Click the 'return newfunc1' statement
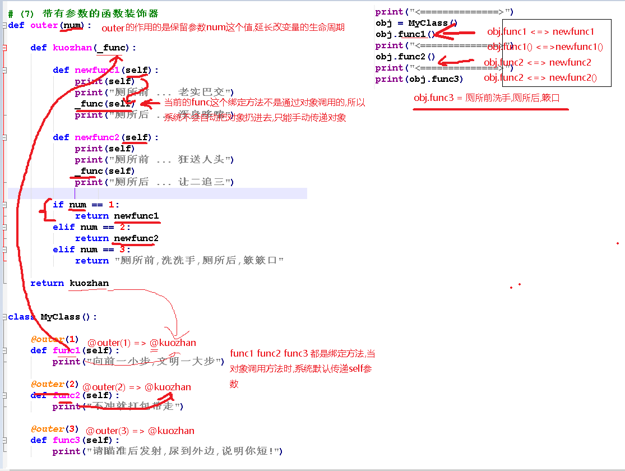 coord(117,216)
